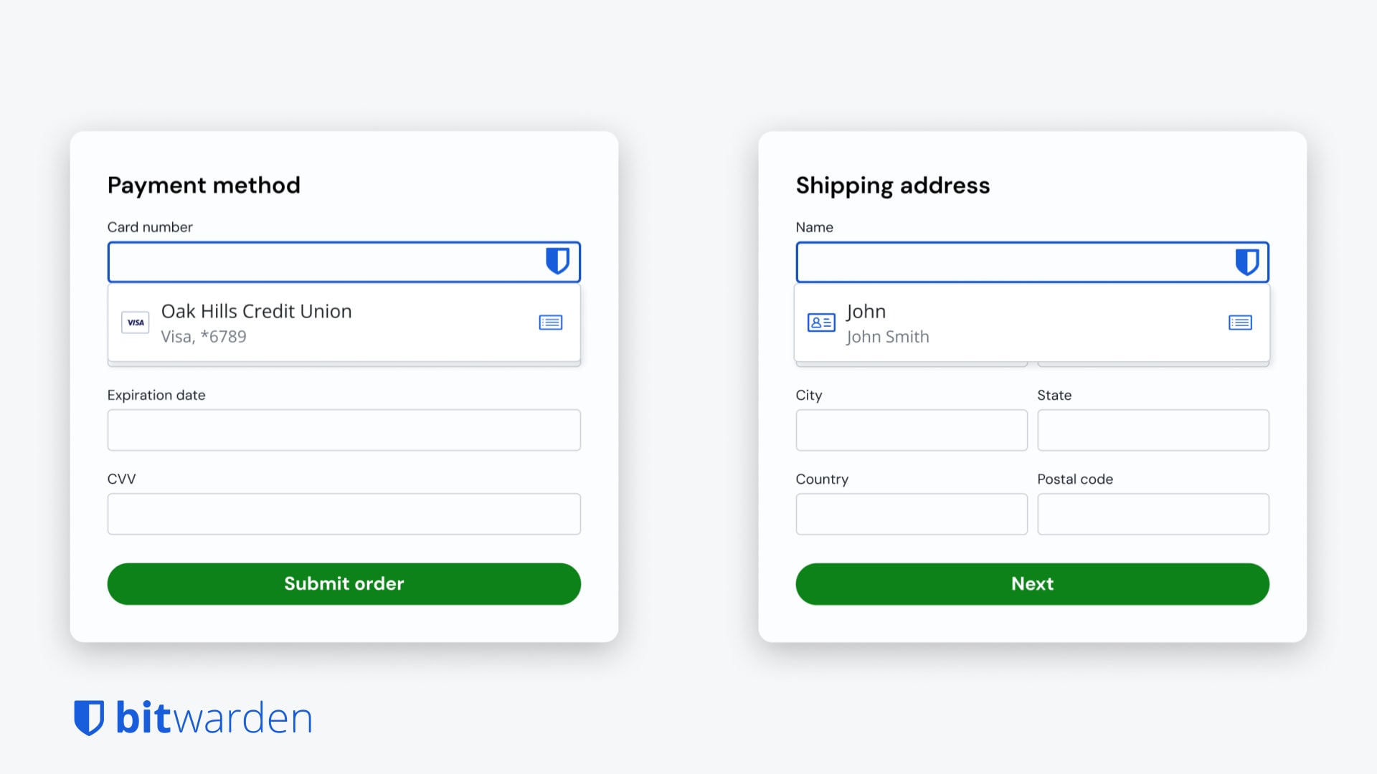Click the fill icon beside Oak Hills Credit Union
This screenshot has width=1377, height=774.
(550, 322)
